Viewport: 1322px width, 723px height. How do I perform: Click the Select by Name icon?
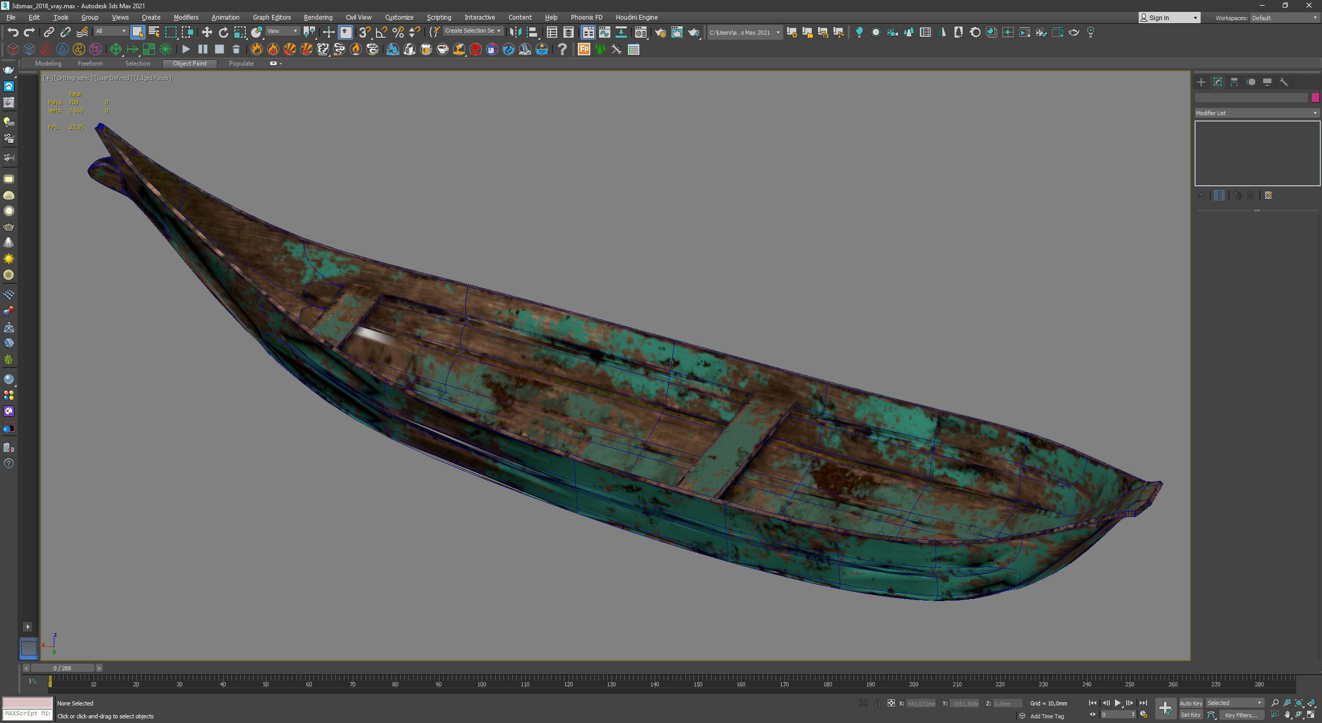(x=154, y=33)
